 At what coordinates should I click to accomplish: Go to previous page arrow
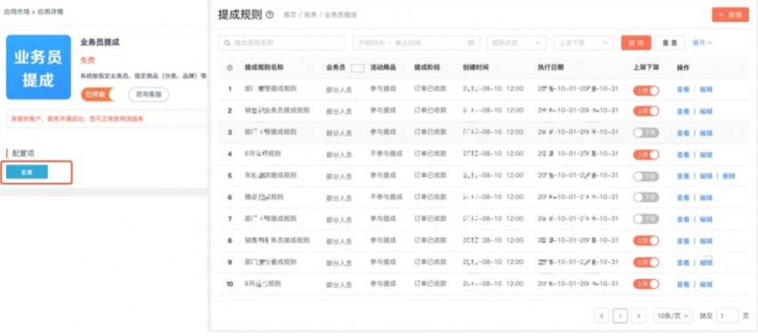coord(601,316)
